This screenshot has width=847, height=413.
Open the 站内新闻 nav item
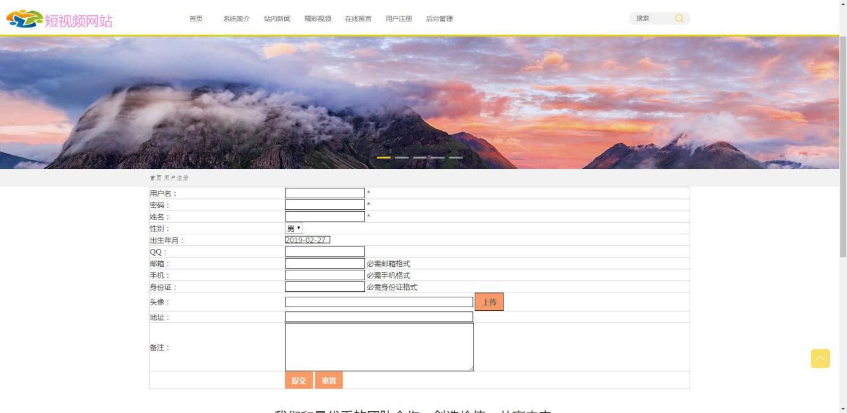(277, 19)
